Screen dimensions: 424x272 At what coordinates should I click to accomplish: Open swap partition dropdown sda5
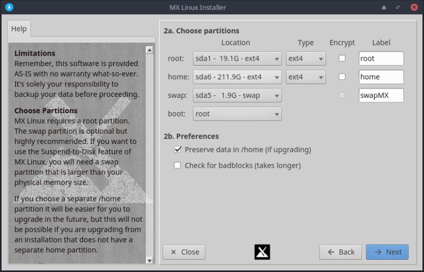coord(237,96)
